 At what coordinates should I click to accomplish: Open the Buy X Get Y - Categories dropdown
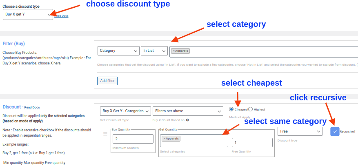coord(125,111)
